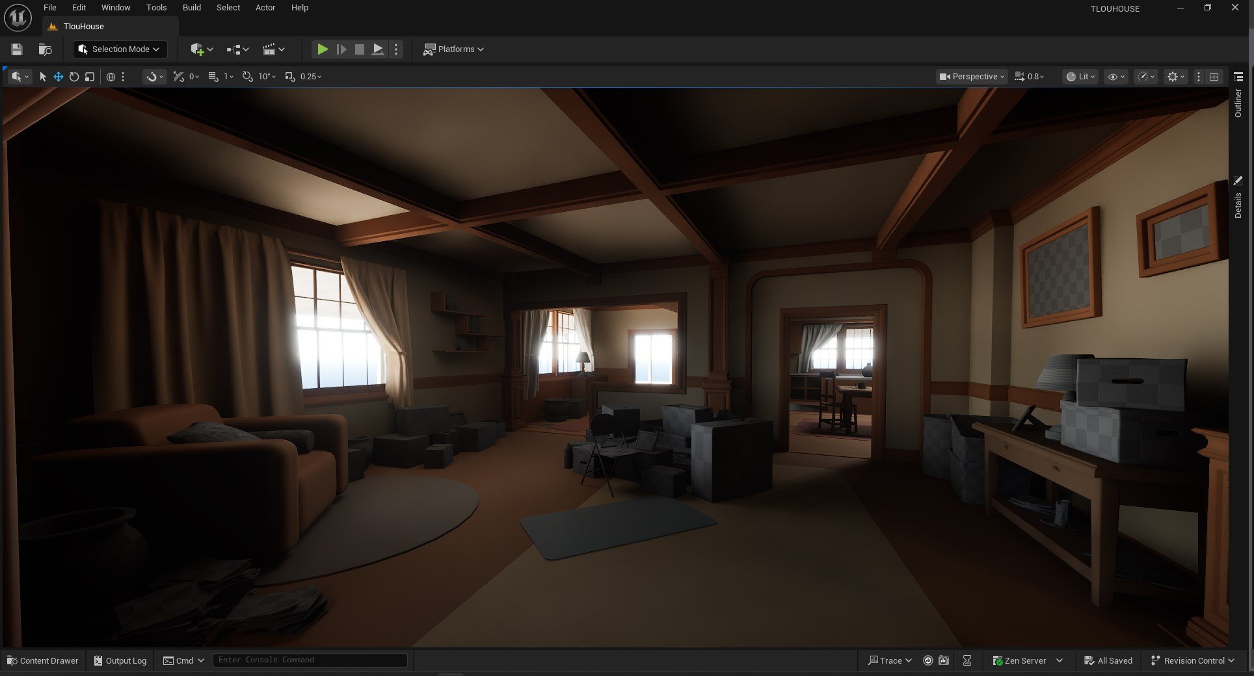The width and height of the screenshot is (1254, 676).
Task: Open viewport performance scalability menu
Action: click(1145, 77)
